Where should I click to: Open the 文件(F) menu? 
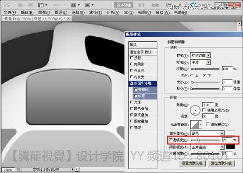click(10, 13)
